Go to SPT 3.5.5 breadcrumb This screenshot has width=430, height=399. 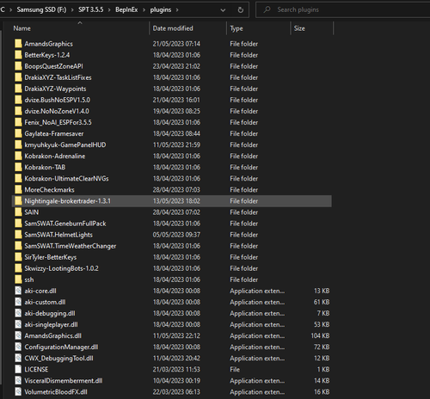(x=91, y=9)
